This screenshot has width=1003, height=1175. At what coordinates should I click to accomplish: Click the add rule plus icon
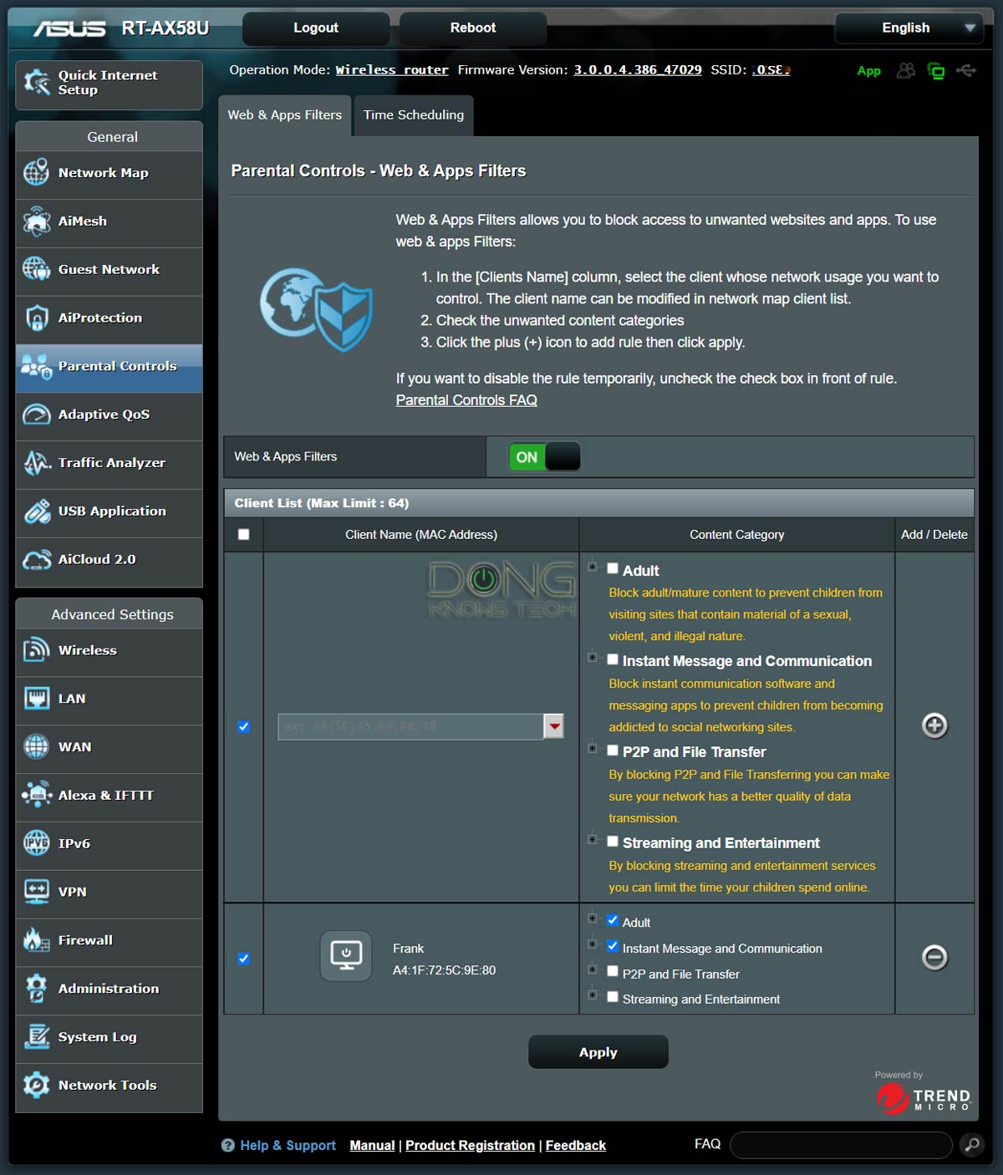(934, 725)
